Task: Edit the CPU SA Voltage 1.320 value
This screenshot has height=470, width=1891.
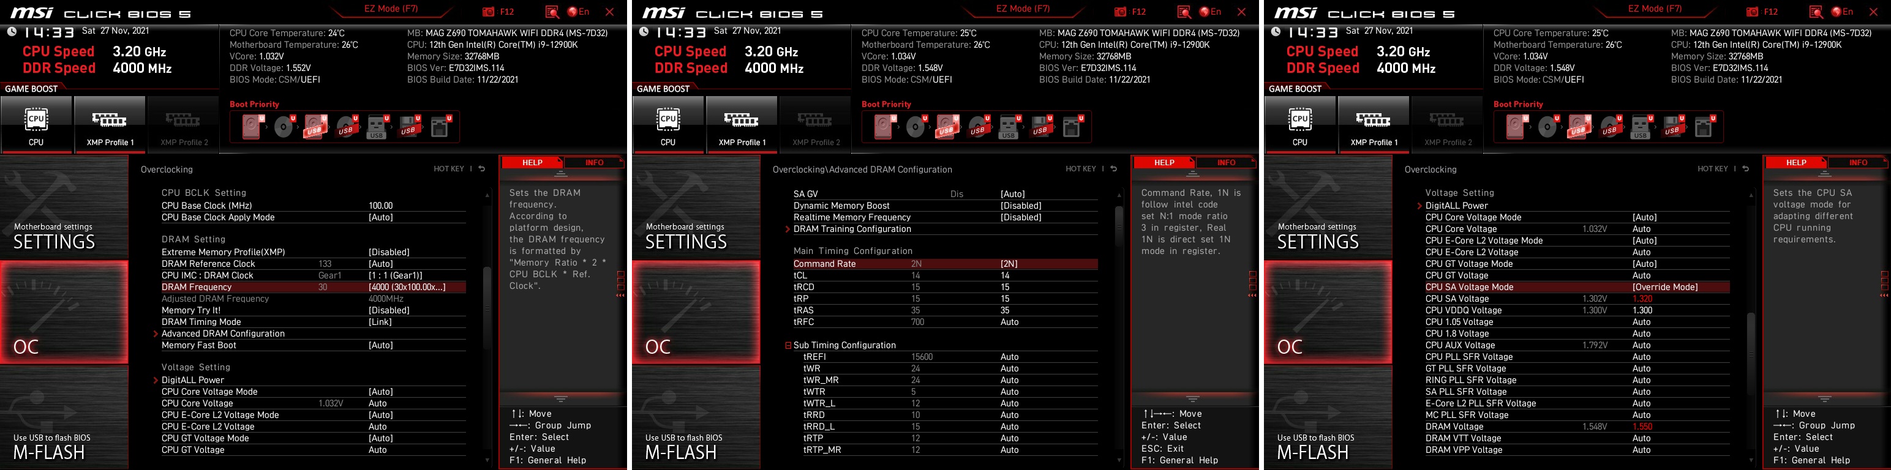Action: (x=1642, y=299)
